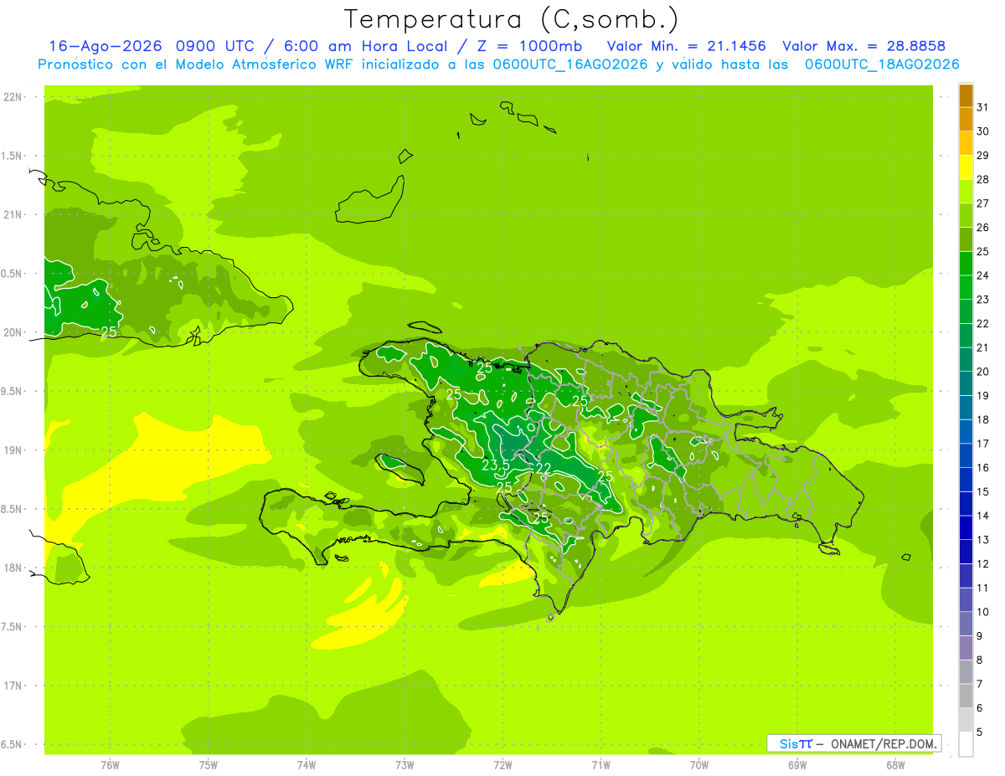Image resolution: width=1005 pixels, height=776 pixels.
Task: Click the legend swatch between 30 and 31
Action: tap(966, 119)
